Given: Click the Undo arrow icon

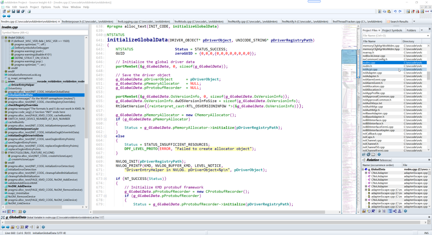Looking at the screenshot, I should click(395, 12).
